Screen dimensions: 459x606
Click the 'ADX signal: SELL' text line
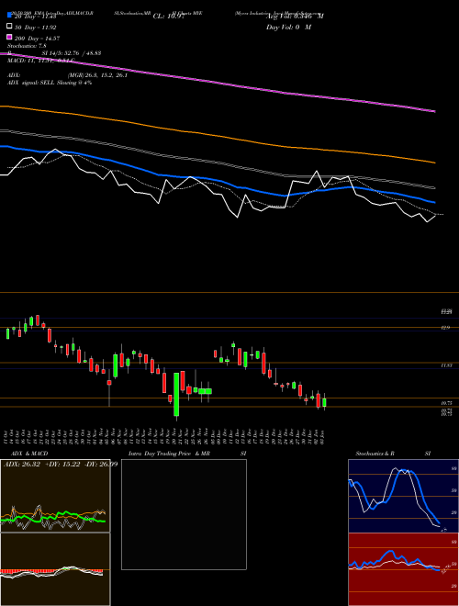pos(50,83)
